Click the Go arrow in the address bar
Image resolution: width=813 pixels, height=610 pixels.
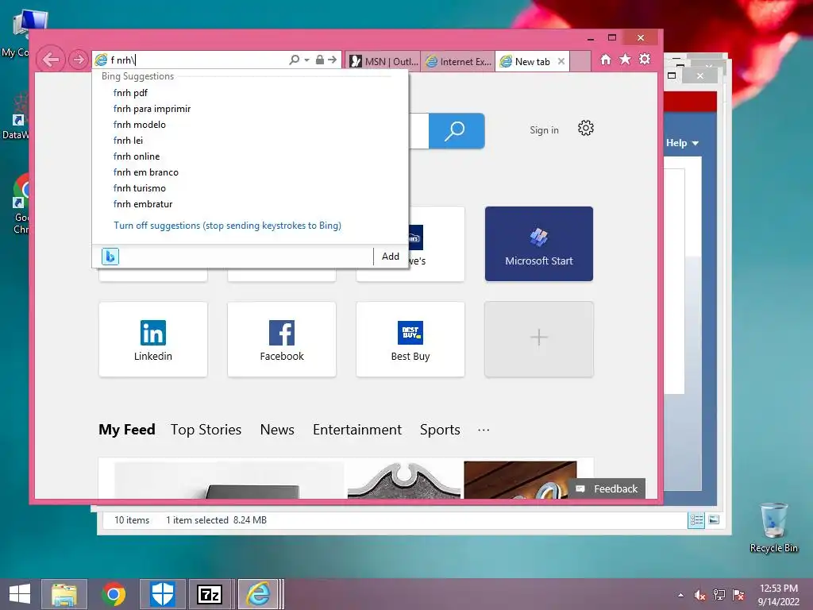pos(333,60)
